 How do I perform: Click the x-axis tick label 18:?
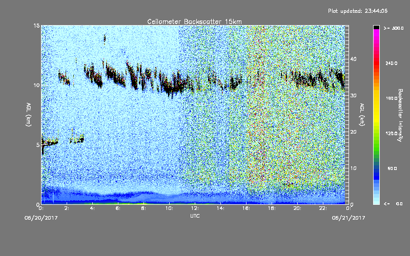[272, 208]
